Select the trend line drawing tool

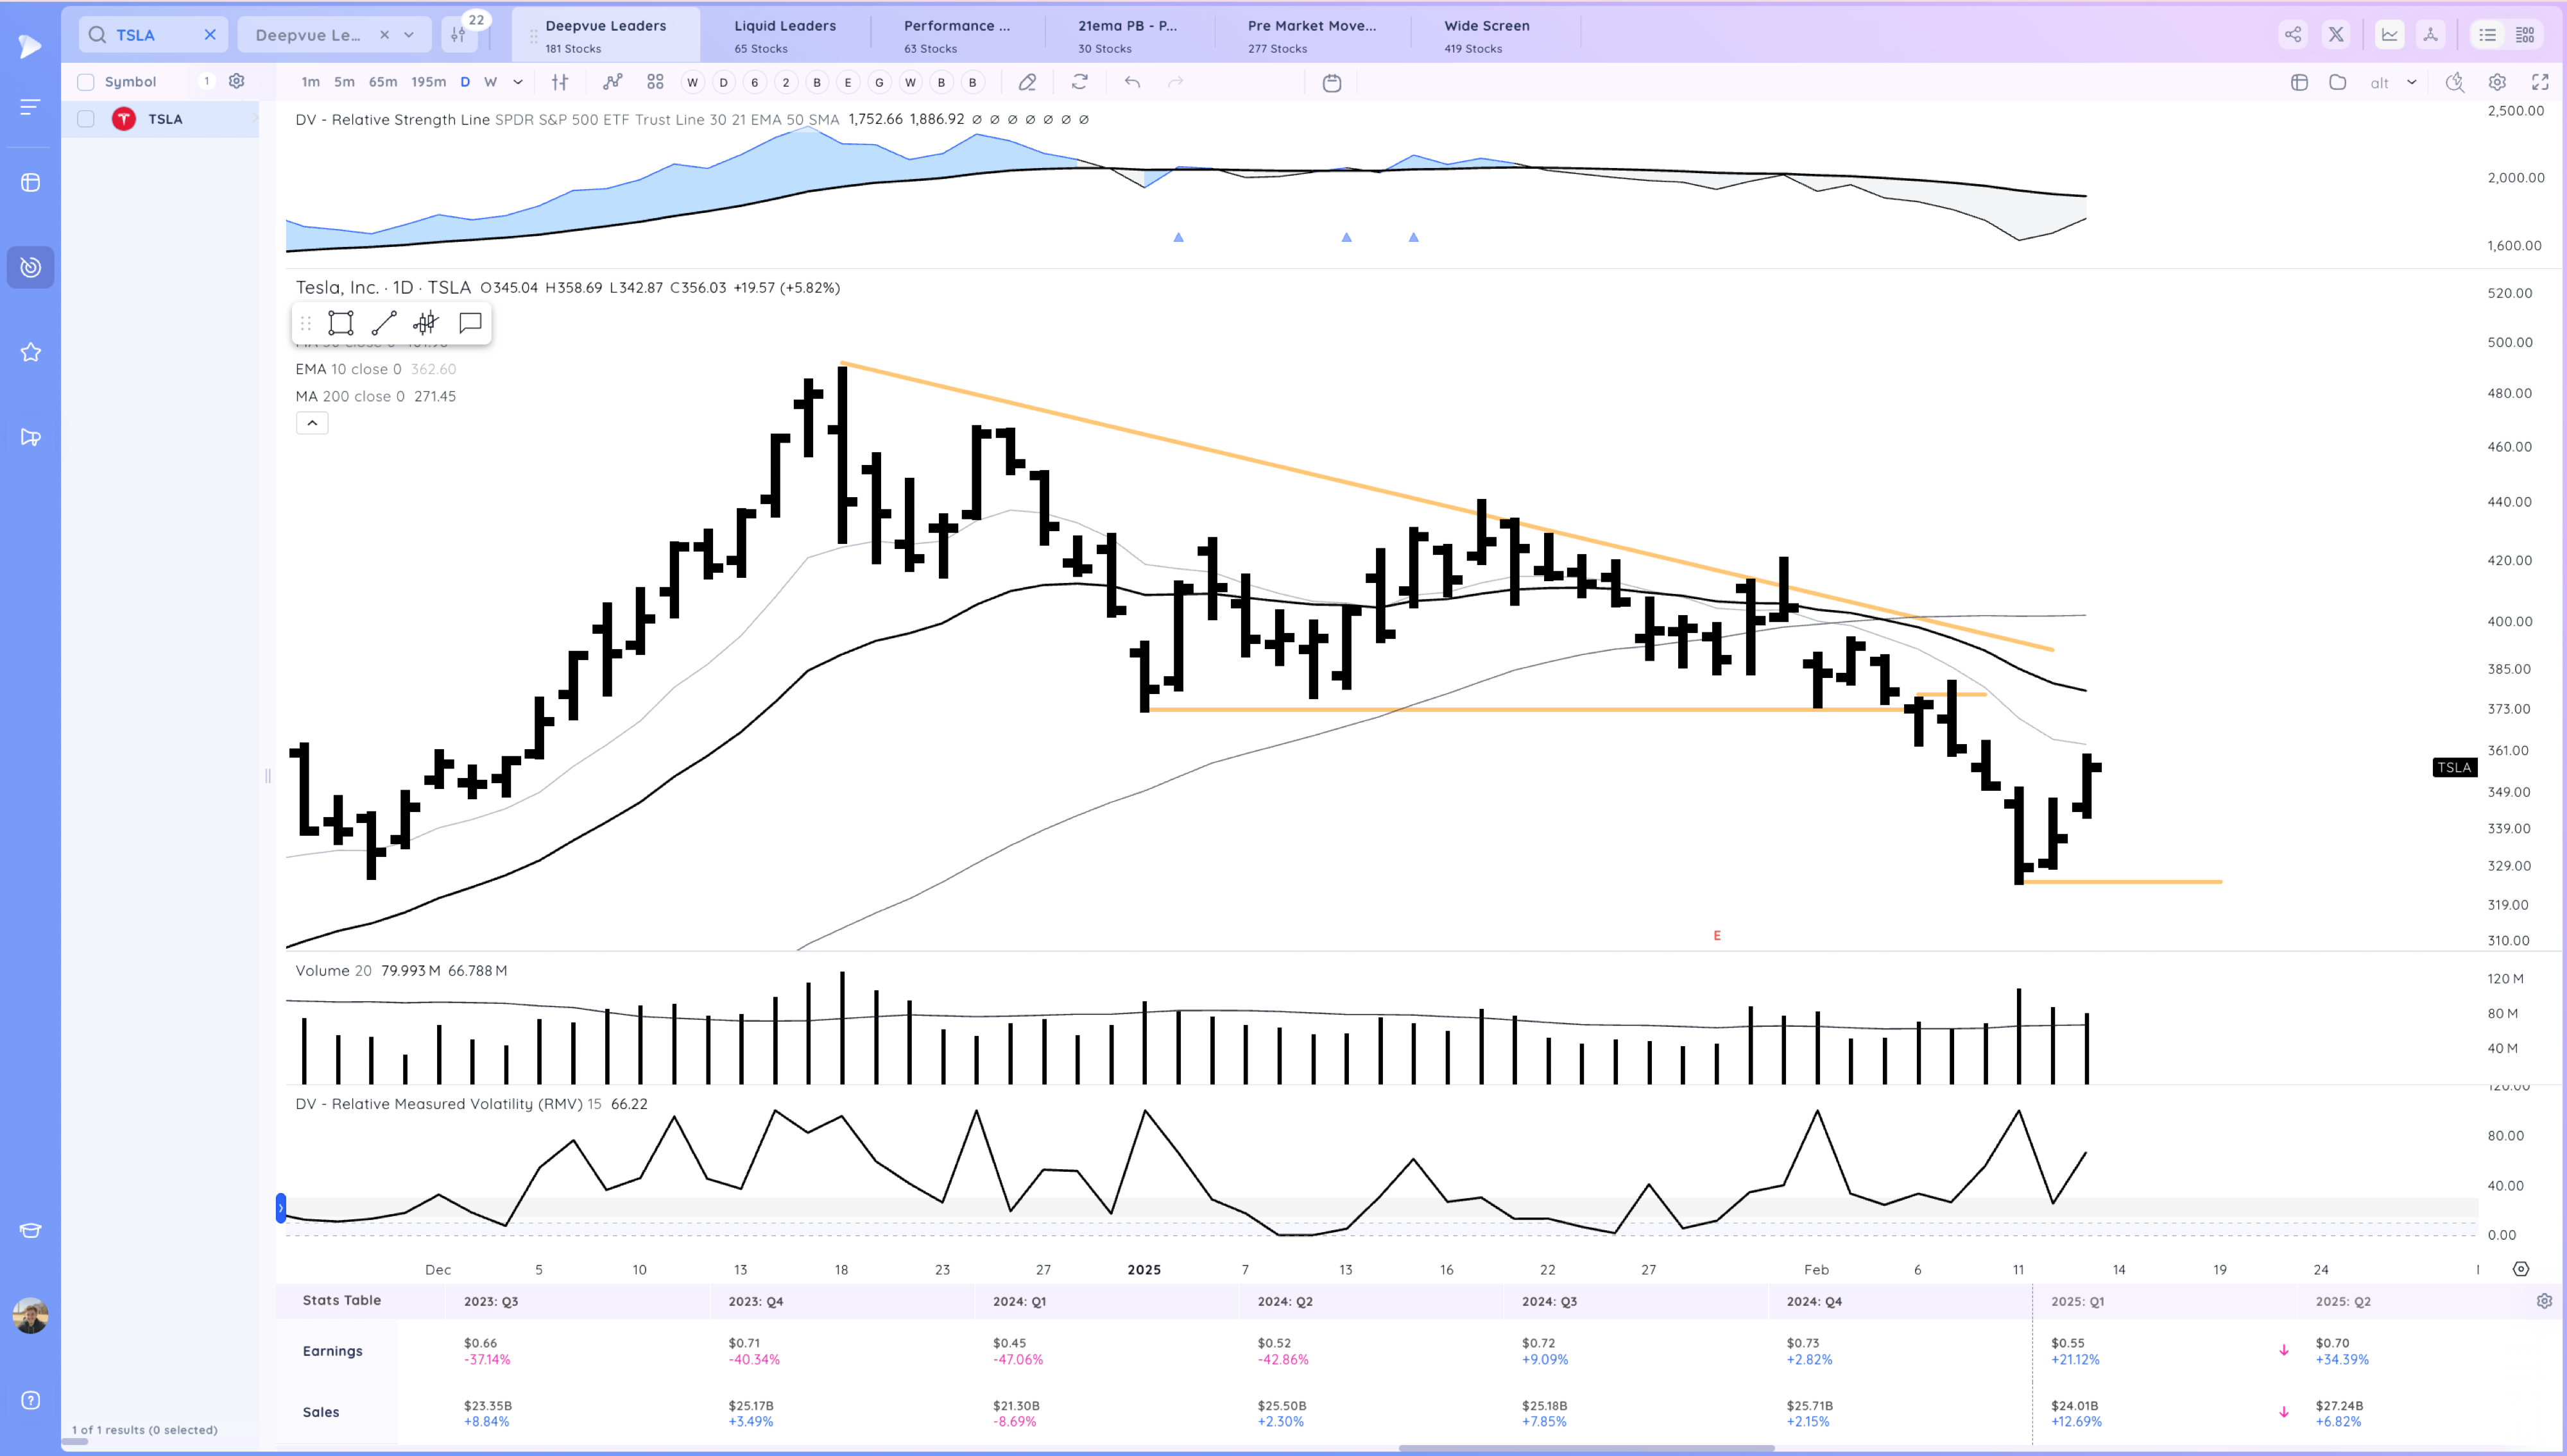384,323
